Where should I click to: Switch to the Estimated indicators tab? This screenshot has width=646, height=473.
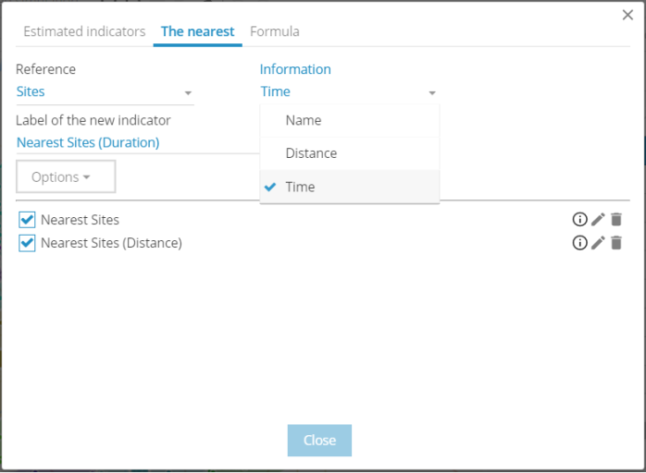[84, 31]
